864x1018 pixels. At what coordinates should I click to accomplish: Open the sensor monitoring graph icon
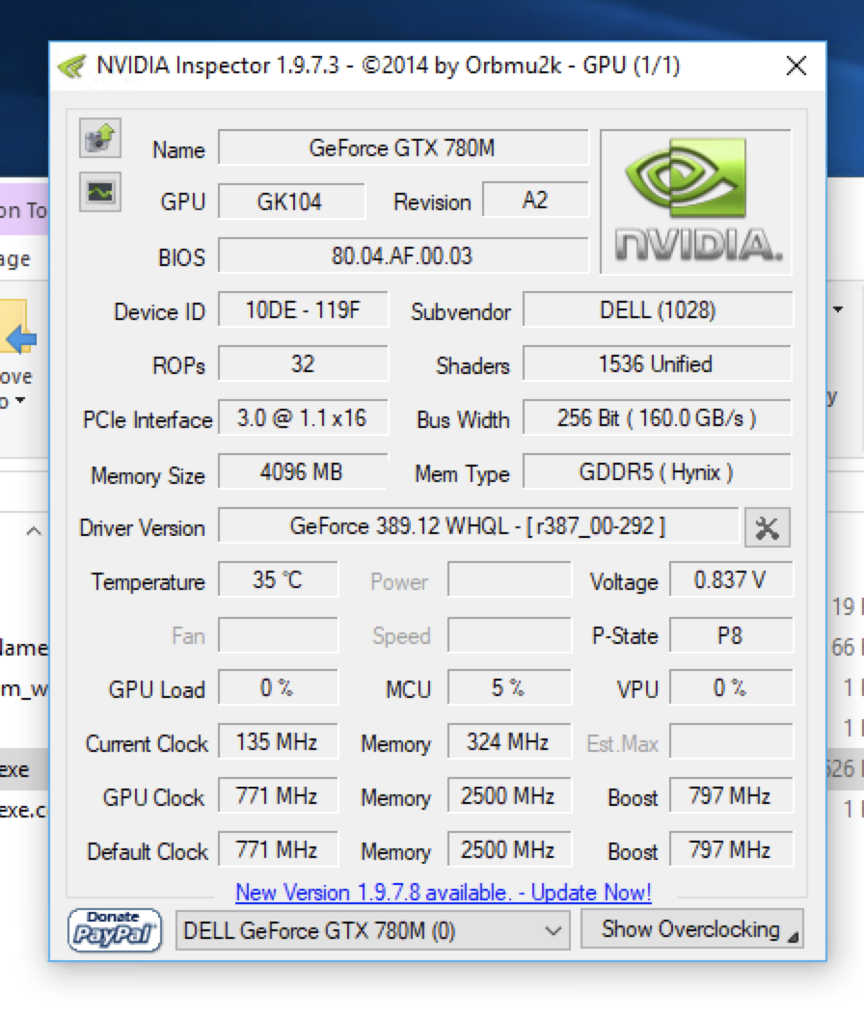click(100, 192)
